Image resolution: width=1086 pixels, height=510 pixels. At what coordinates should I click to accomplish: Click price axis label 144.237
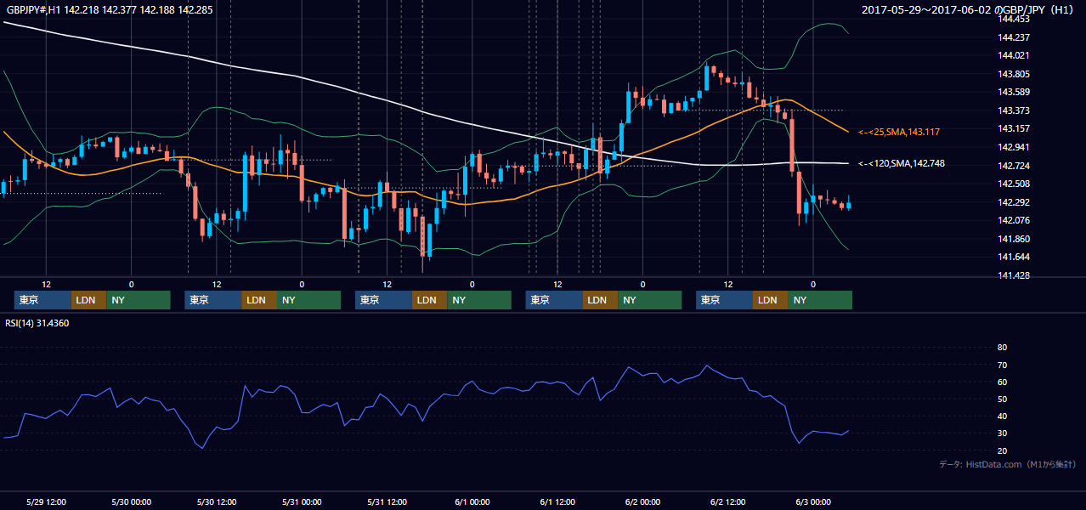1014,37
